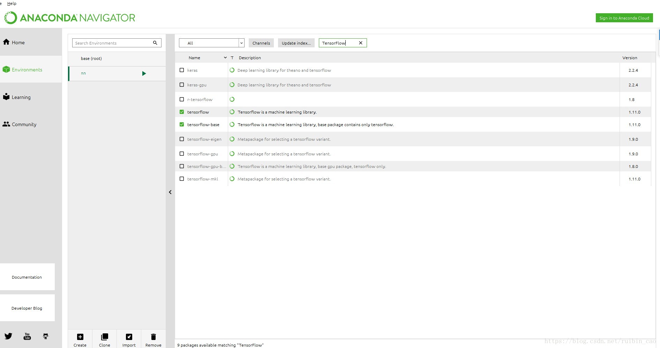This screenshot has width=660, height=348.
Task: Click the type icon of tensorflow-mkl row
Action: coord(232,179)
